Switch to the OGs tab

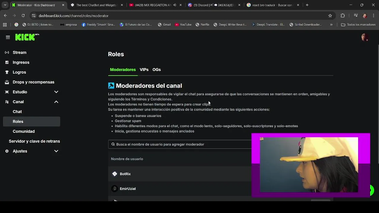(x=157, y=70)
